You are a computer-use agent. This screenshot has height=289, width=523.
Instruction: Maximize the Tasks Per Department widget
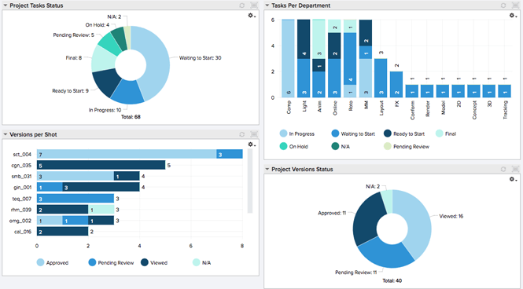[x=515, y=5]
